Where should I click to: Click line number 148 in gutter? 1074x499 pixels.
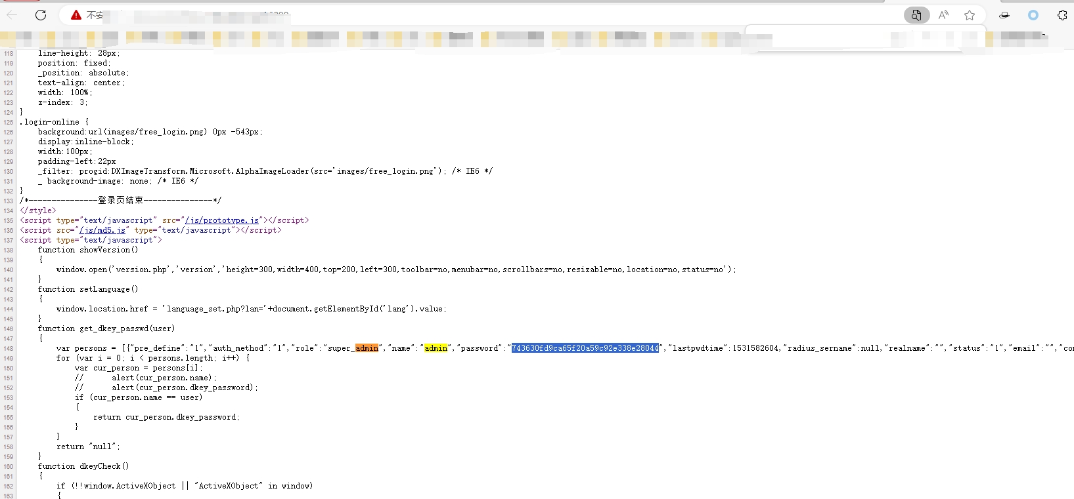point(9,349)
